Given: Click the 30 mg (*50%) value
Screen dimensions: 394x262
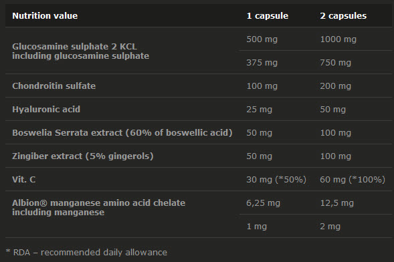Looking at the screenshot, I should pyautogui.click(x=276, y=180).
